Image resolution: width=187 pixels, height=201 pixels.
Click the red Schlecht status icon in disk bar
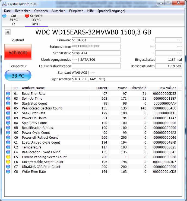[x=27, y=16]
